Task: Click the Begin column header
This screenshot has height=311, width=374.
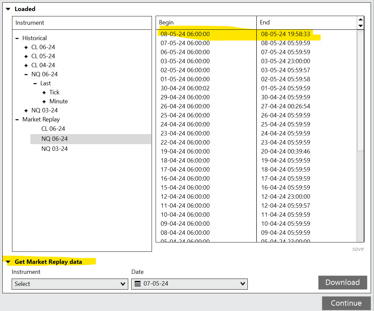Action: 206,23
